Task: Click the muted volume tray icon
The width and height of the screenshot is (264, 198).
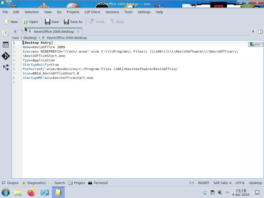Action: (x=220, y=192)
